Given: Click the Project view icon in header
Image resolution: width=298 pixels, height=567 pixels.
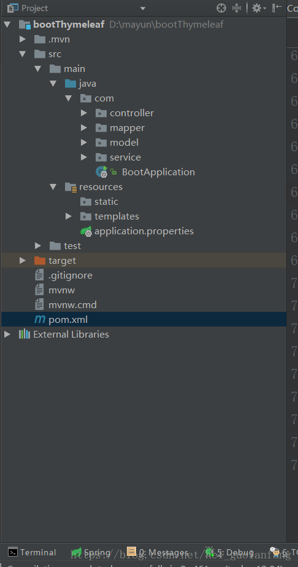Looking at the screenshot, I should 13,7.
